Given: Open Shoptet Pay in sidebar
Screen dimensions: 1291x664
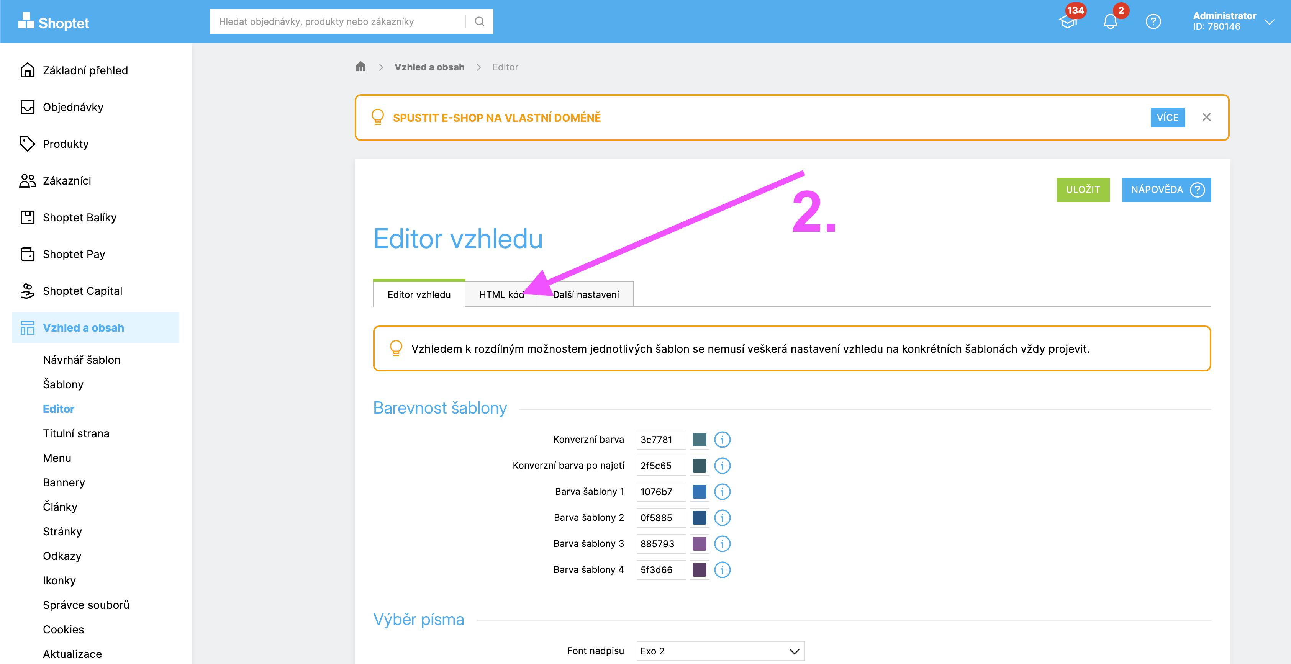Looking at the screenshot, I should (74, 254).
